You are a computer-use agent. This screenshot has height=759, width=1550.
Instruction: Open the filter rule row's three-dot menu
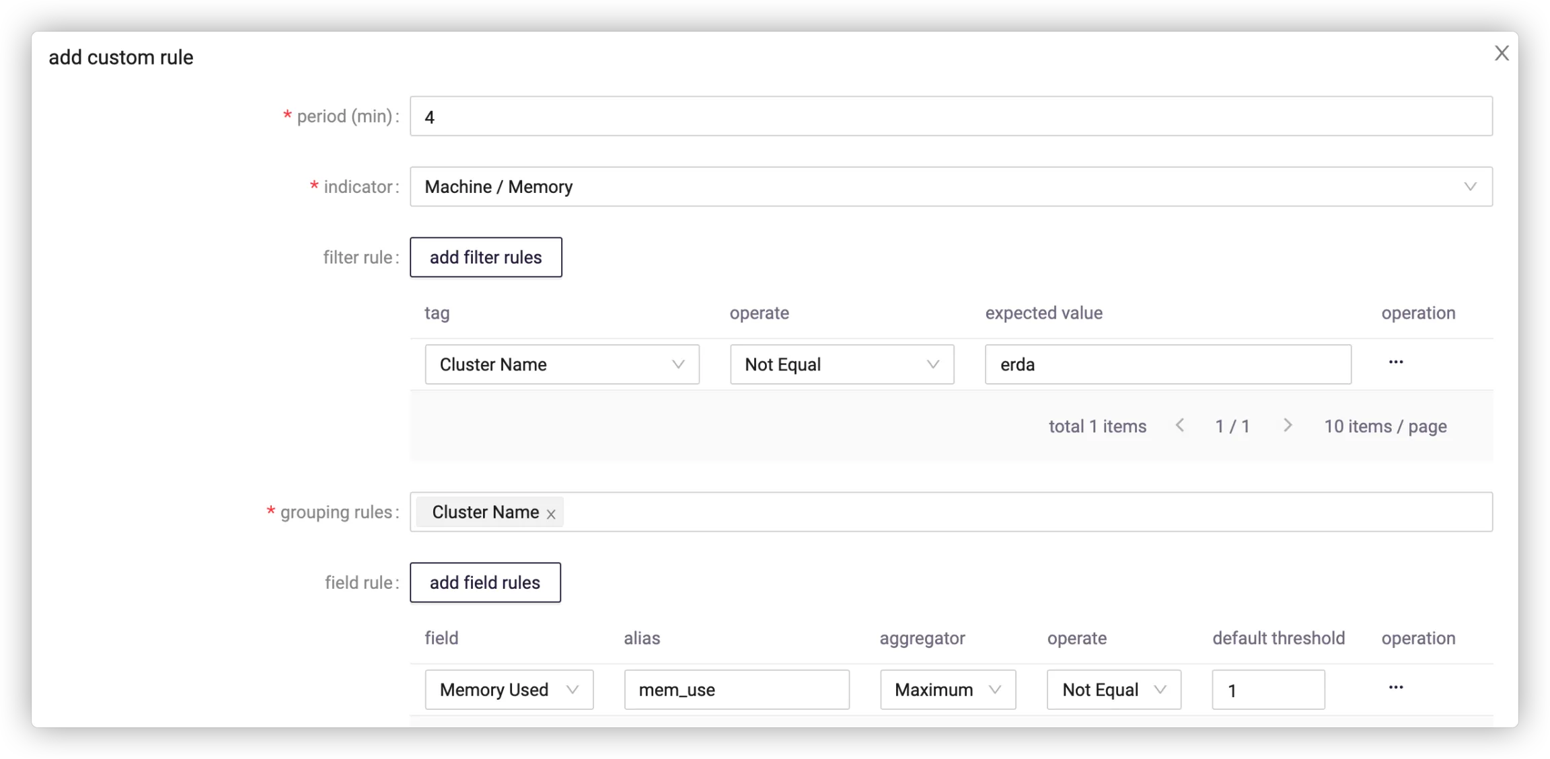(1396, 362)
